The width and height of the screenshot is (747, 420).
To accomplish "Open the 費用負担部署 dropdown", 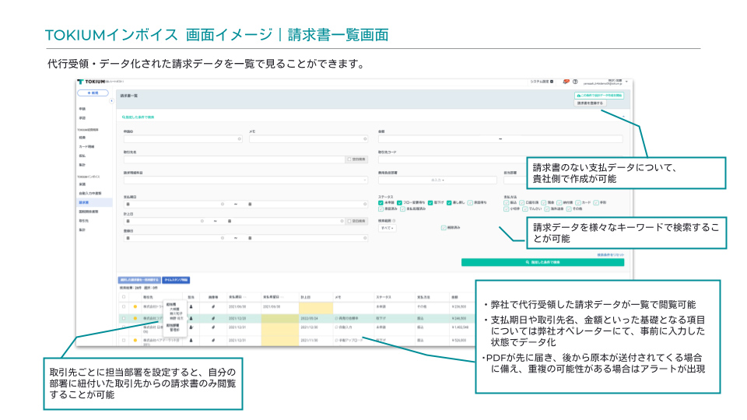I will pyautogui.click(x=437, y=180).
